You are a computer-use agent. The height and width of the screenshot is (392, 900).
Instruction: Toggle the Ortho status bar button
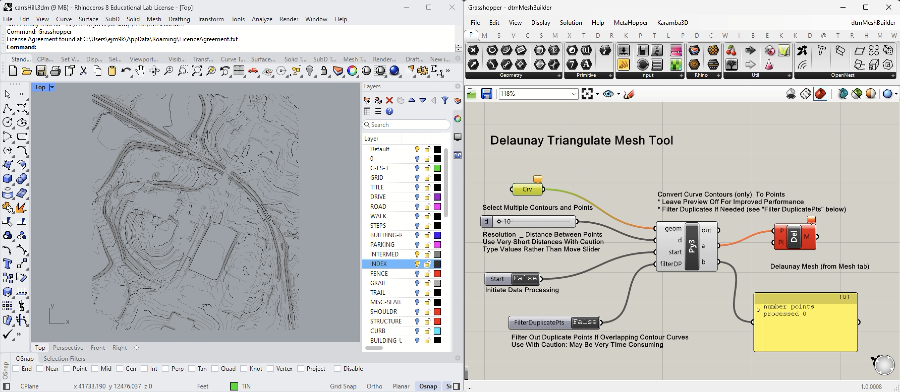tap(374, 386)
